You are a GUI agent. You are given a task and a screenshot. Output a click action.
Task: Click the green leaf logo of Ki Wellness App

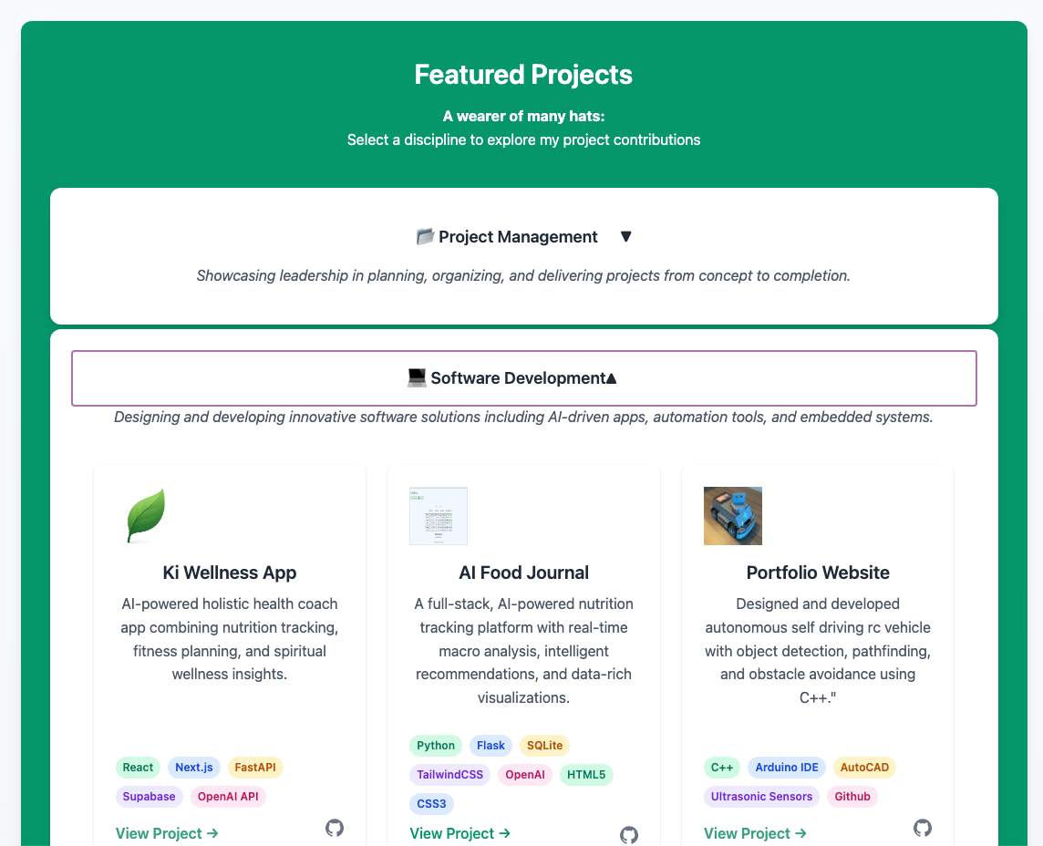145,514
